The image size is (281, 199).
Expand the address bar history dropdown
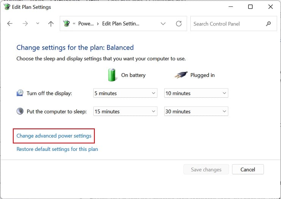point(163,24)
